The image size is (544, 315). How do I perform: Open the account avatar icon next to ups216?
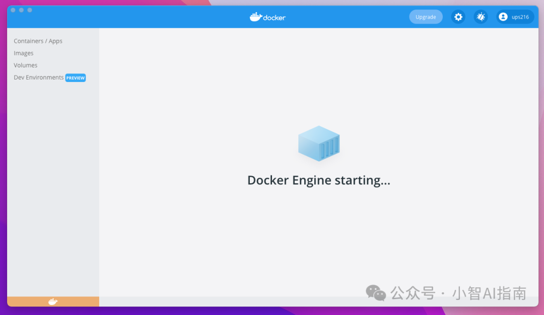(503, 17)
